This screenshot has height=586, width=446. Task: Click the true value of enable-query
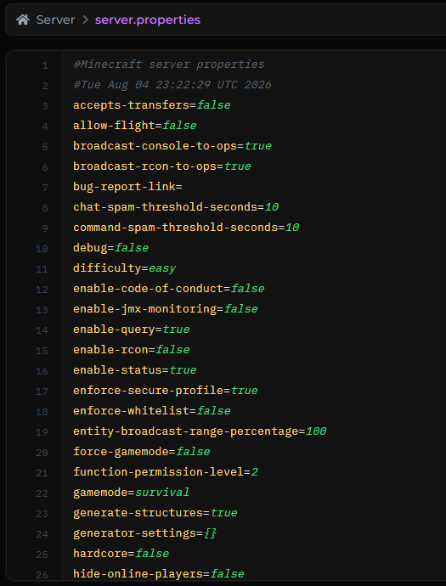pyautogui.click(x=176, y=330)
